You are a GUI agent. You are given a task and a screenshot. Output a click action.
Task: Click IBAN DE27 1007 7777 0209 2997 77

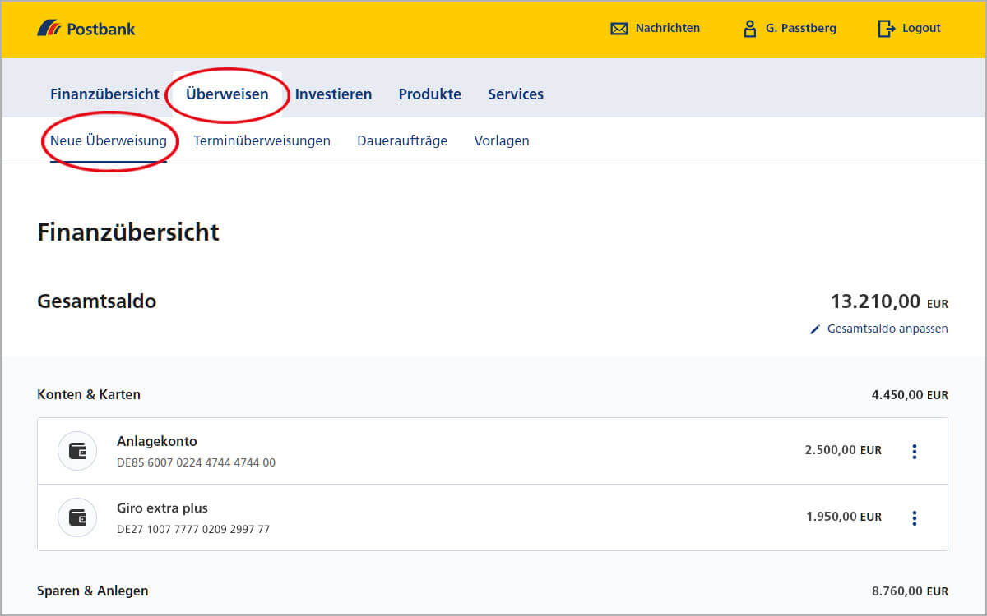tap(193, 529)
